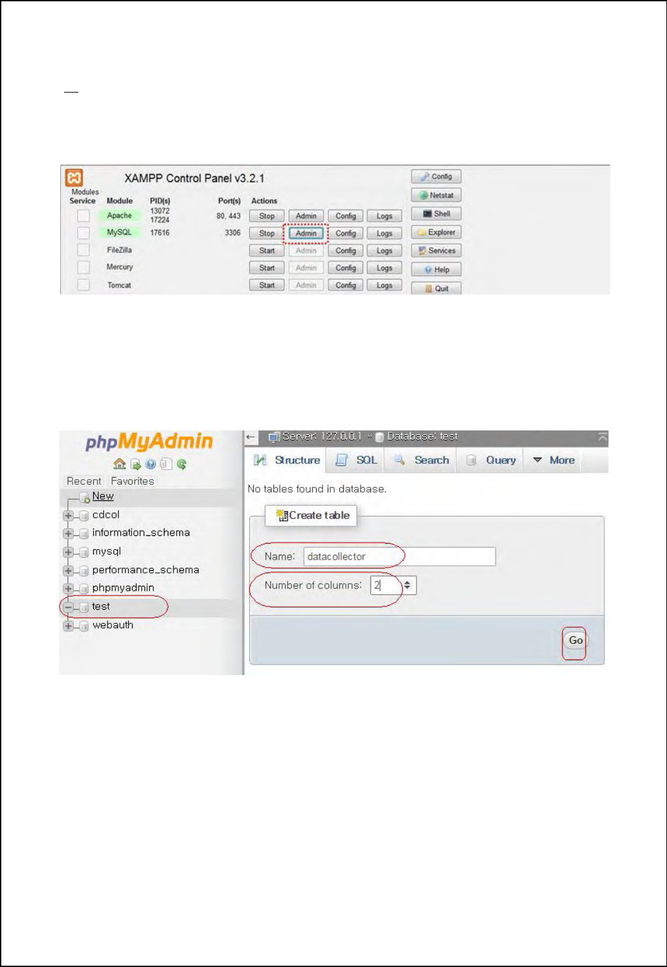Toggle the MySQL service checkbox
The width and height of the screenshot is (667, 967).
tap(84, 232)
